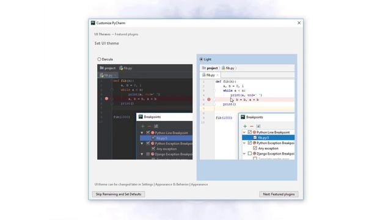Collapse Django Exception Breakpoint node in Darcula preview

pos(142,154)
